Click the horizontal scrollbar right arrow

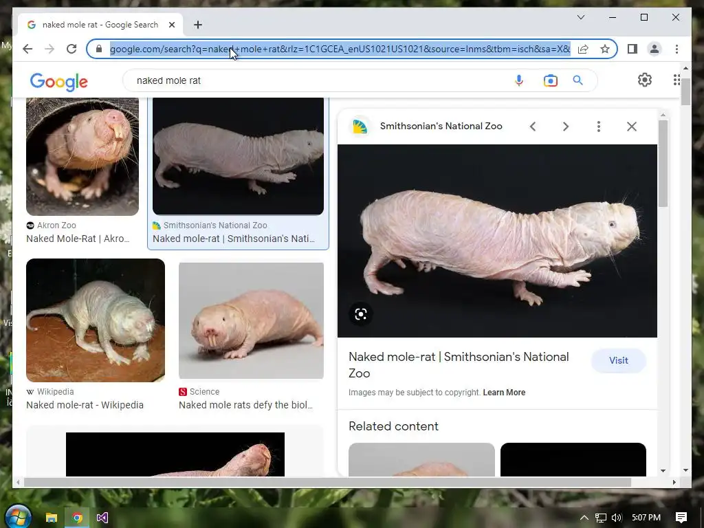674,482
